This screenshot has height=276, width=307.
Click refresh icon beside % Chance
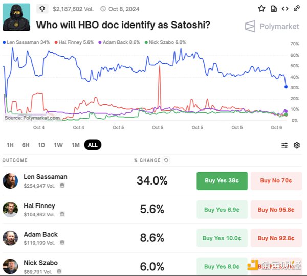coord(166,160)
